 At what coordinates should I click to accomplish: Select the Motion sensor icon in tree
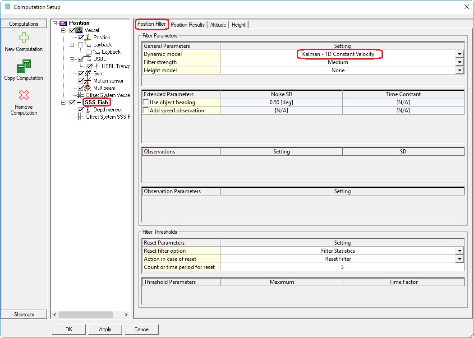88,81
